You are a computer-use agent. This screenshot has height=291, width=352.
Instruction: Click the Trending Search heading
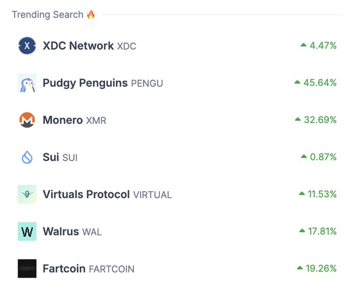(48, 14)
